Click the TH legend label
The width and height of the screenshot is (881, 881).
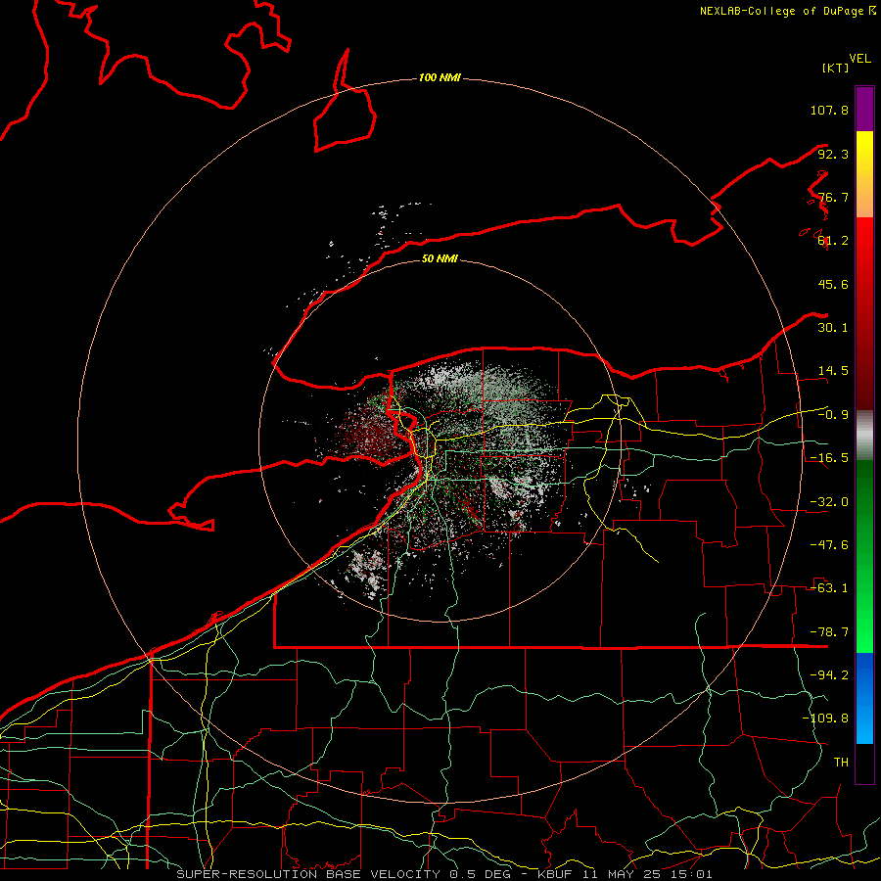pos(841,763)
